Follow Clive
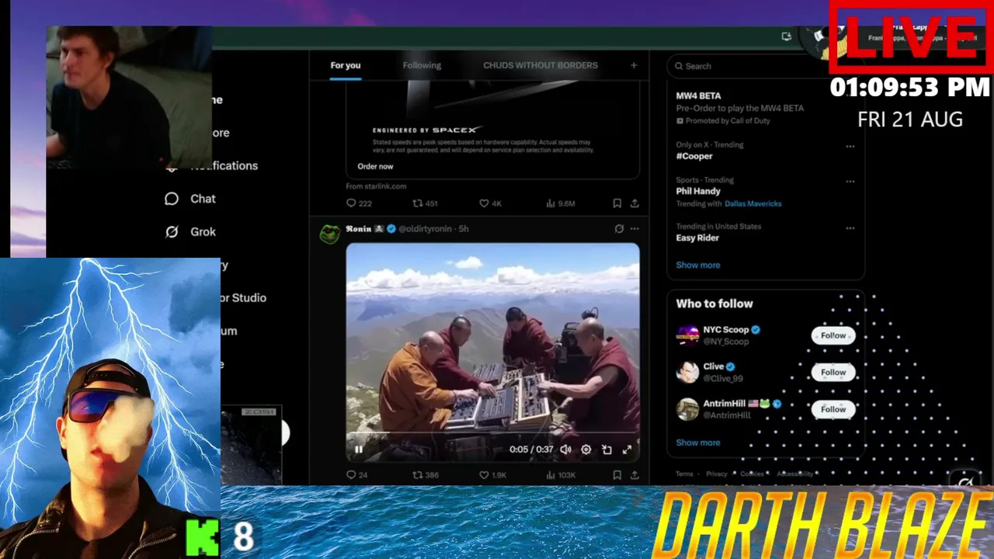This screenshot has height=559, width=994. tap(833, 372)
